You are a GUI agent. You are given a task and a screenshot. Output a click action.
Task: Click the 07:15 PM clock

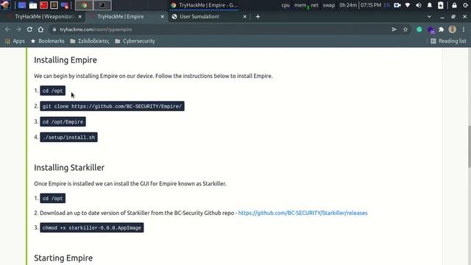pyautogui.click(x=371, y=5)
